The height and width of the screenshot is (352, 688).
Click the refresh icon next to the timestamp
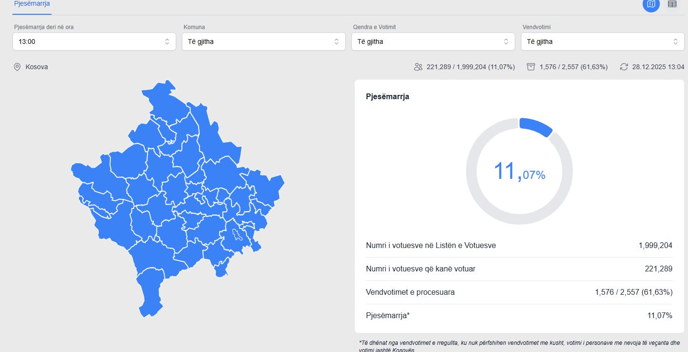coord(624,67)
